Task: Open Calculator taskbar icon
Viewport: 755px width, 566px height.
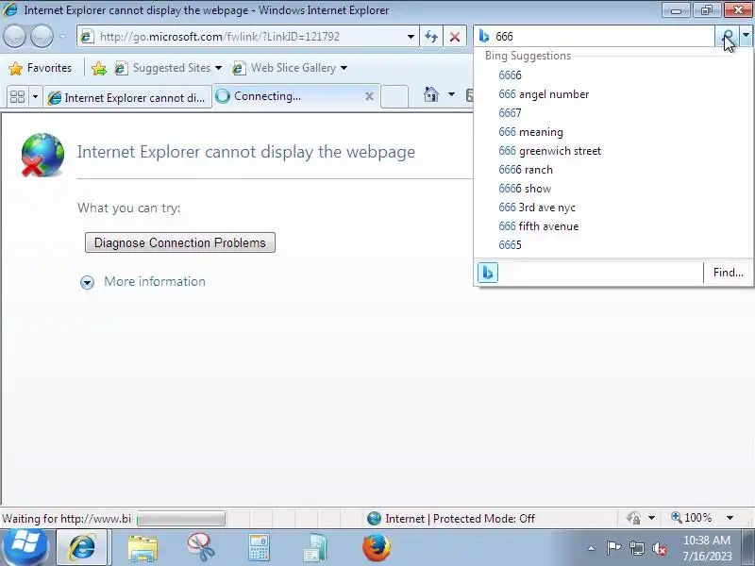Action: click(x=259, y=548)
